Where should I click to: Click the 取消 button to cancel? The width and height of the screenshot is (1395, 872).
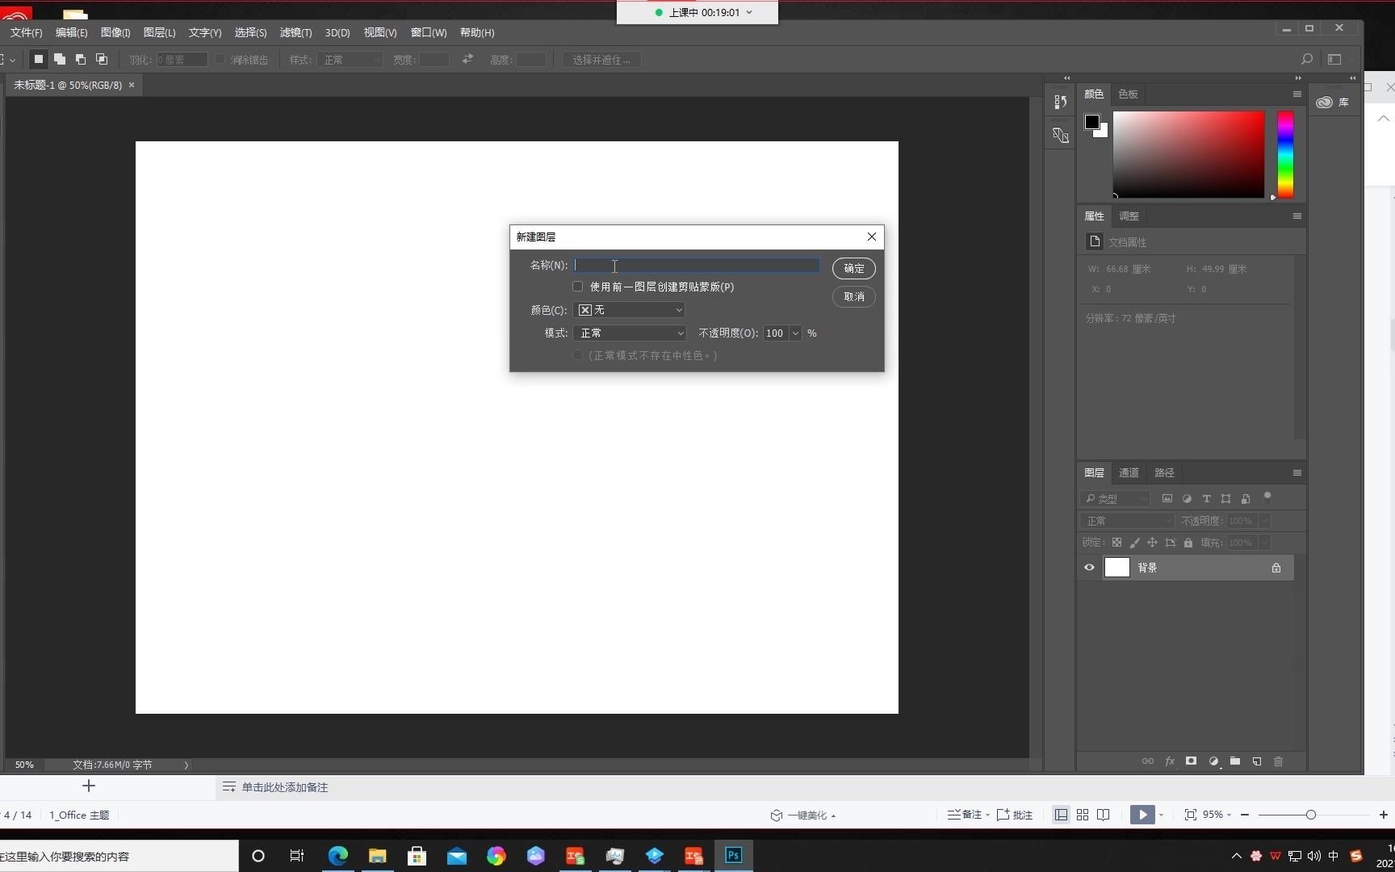(x=852, y=296)
